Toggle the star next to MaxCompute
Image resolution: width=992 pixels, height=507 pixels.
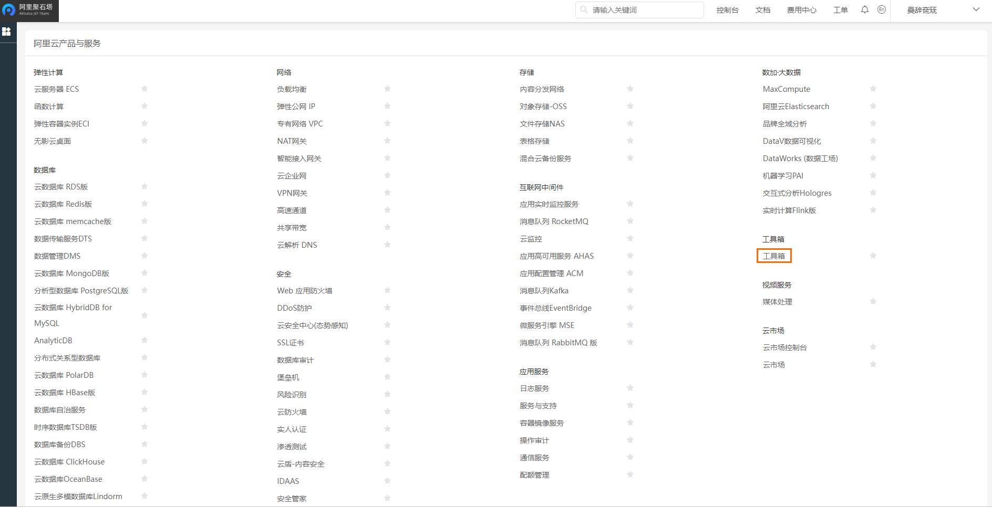(873, 89)
